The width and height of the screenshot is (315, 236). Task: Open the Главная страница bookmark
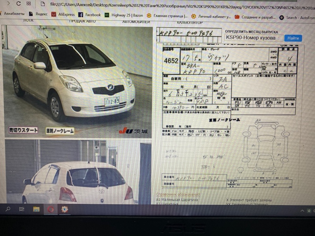pos(167,16)
